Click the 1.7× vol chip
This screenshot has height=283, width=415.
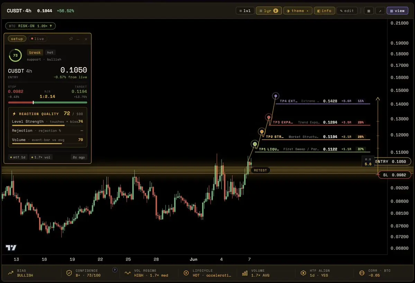pyautogui.click(x=41, y=157)
